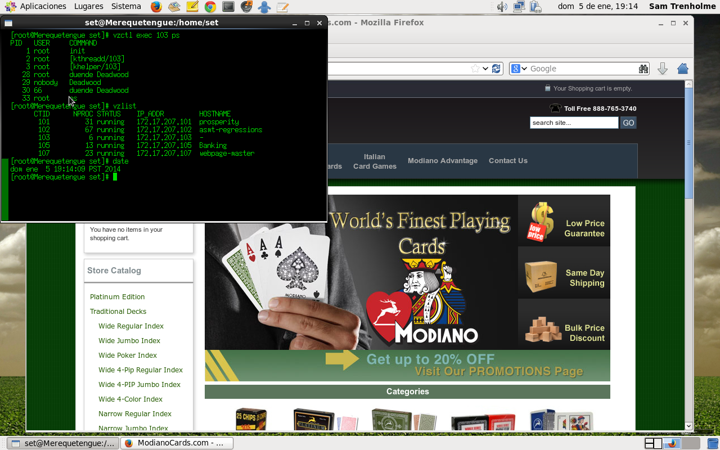The image size is (720, 450).
Task: Open the Traditional Decks catalog link
Action: point(118,311)
